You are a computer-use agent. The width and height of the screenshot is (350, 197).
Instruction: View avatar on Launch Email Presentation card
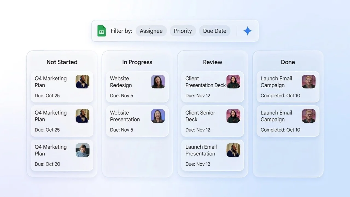click(x=234, y=150)
